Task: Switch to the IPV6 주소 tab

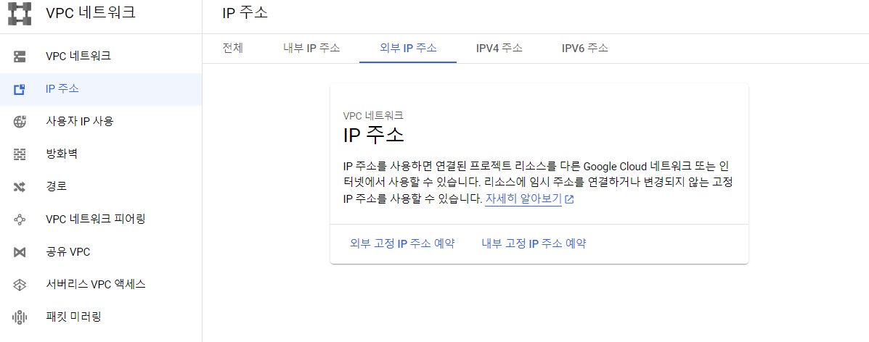Action: click(x=584, y=48)
